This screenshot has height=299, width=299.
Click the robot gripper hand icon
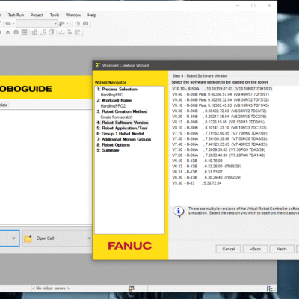pos(61,24)
